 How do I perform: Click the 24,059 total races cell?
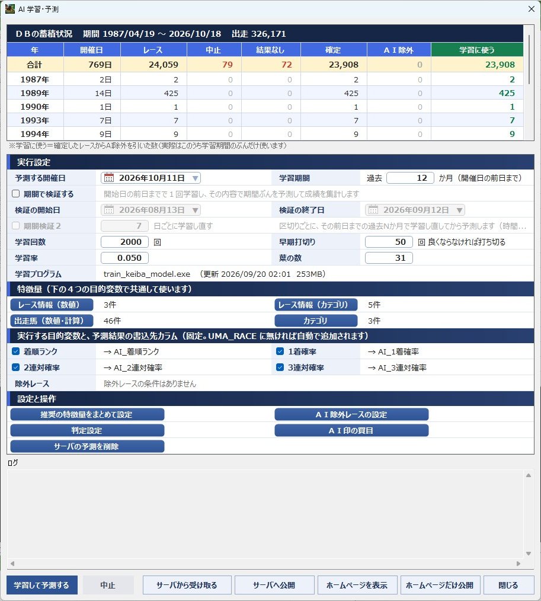153,65
